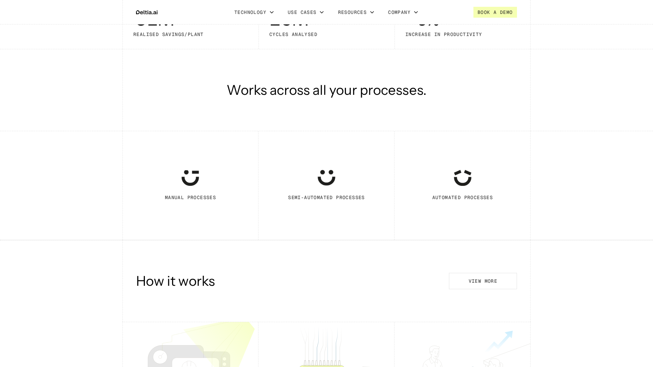
Task: Open the Use Cases menu
Action: pyautogui.click(x=302, y=12)
